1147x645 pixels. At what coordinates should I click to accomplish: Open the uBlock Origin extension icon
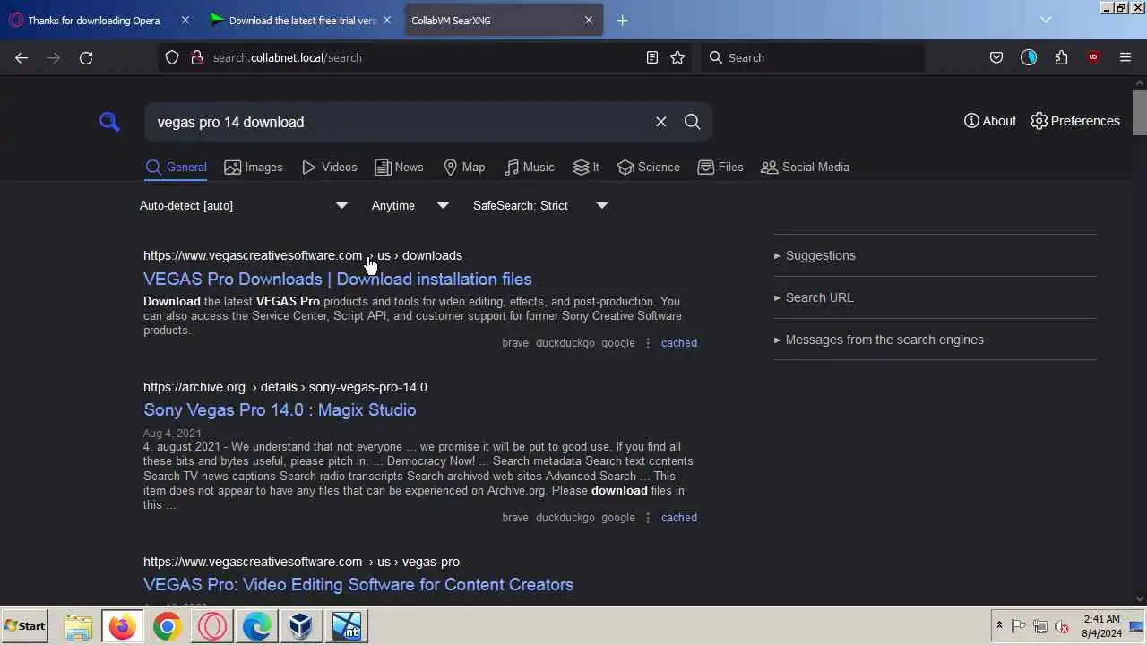pos(1093,57)
